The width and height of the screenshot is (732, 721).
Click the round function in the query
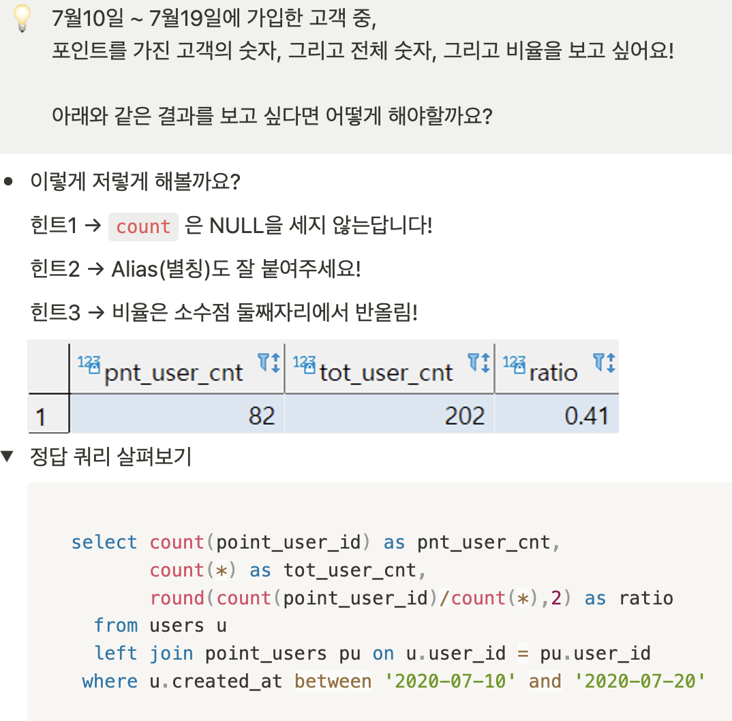(177, 598)
